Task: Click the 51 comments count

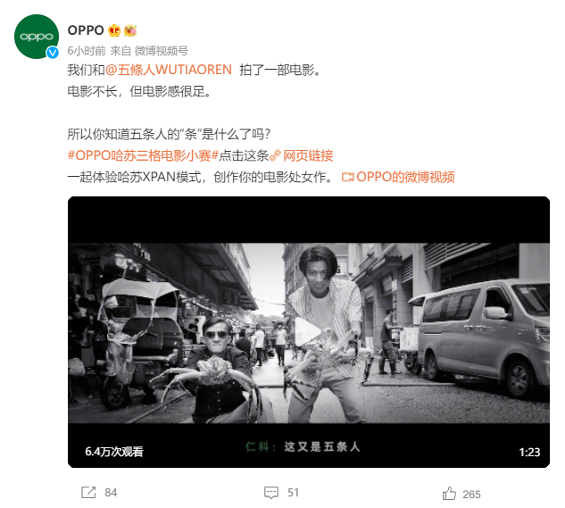Action: click(x=293, y=493)
